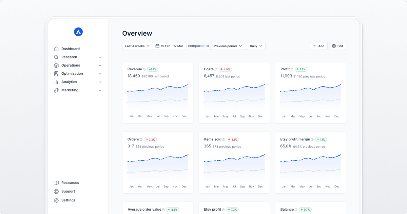The height and width of the screenshot is (214, 407).
Task: Expand the Optimization menu chevron
Action: [x=100, y=74]
